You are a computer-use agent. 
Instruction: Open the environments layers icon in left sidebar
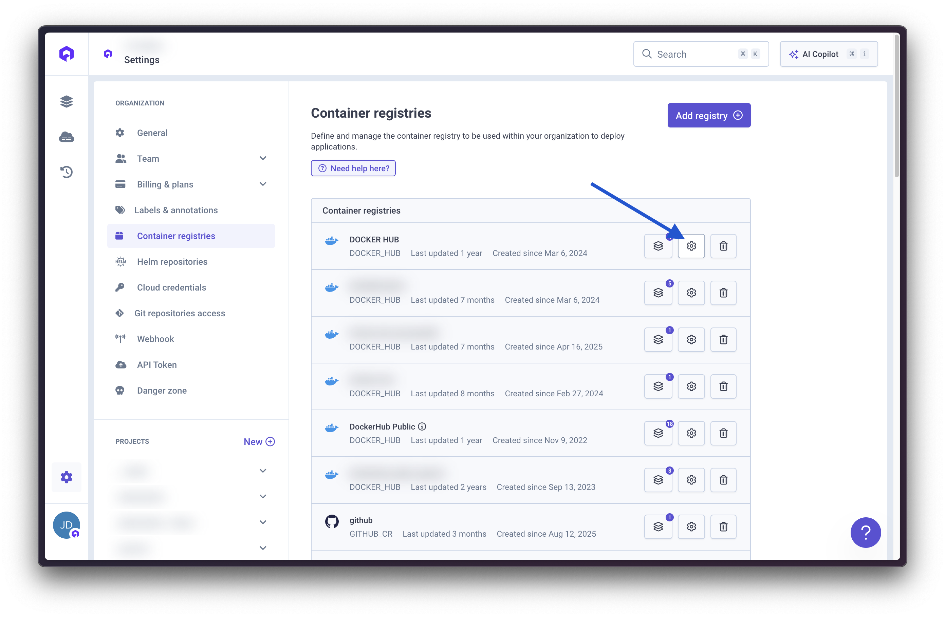pos(66,101)
